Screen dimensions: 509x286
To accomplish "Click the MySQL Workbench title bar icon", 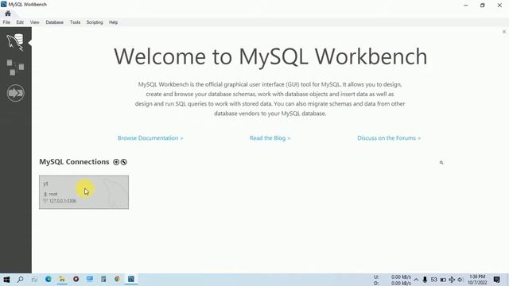I will (4, 5).
